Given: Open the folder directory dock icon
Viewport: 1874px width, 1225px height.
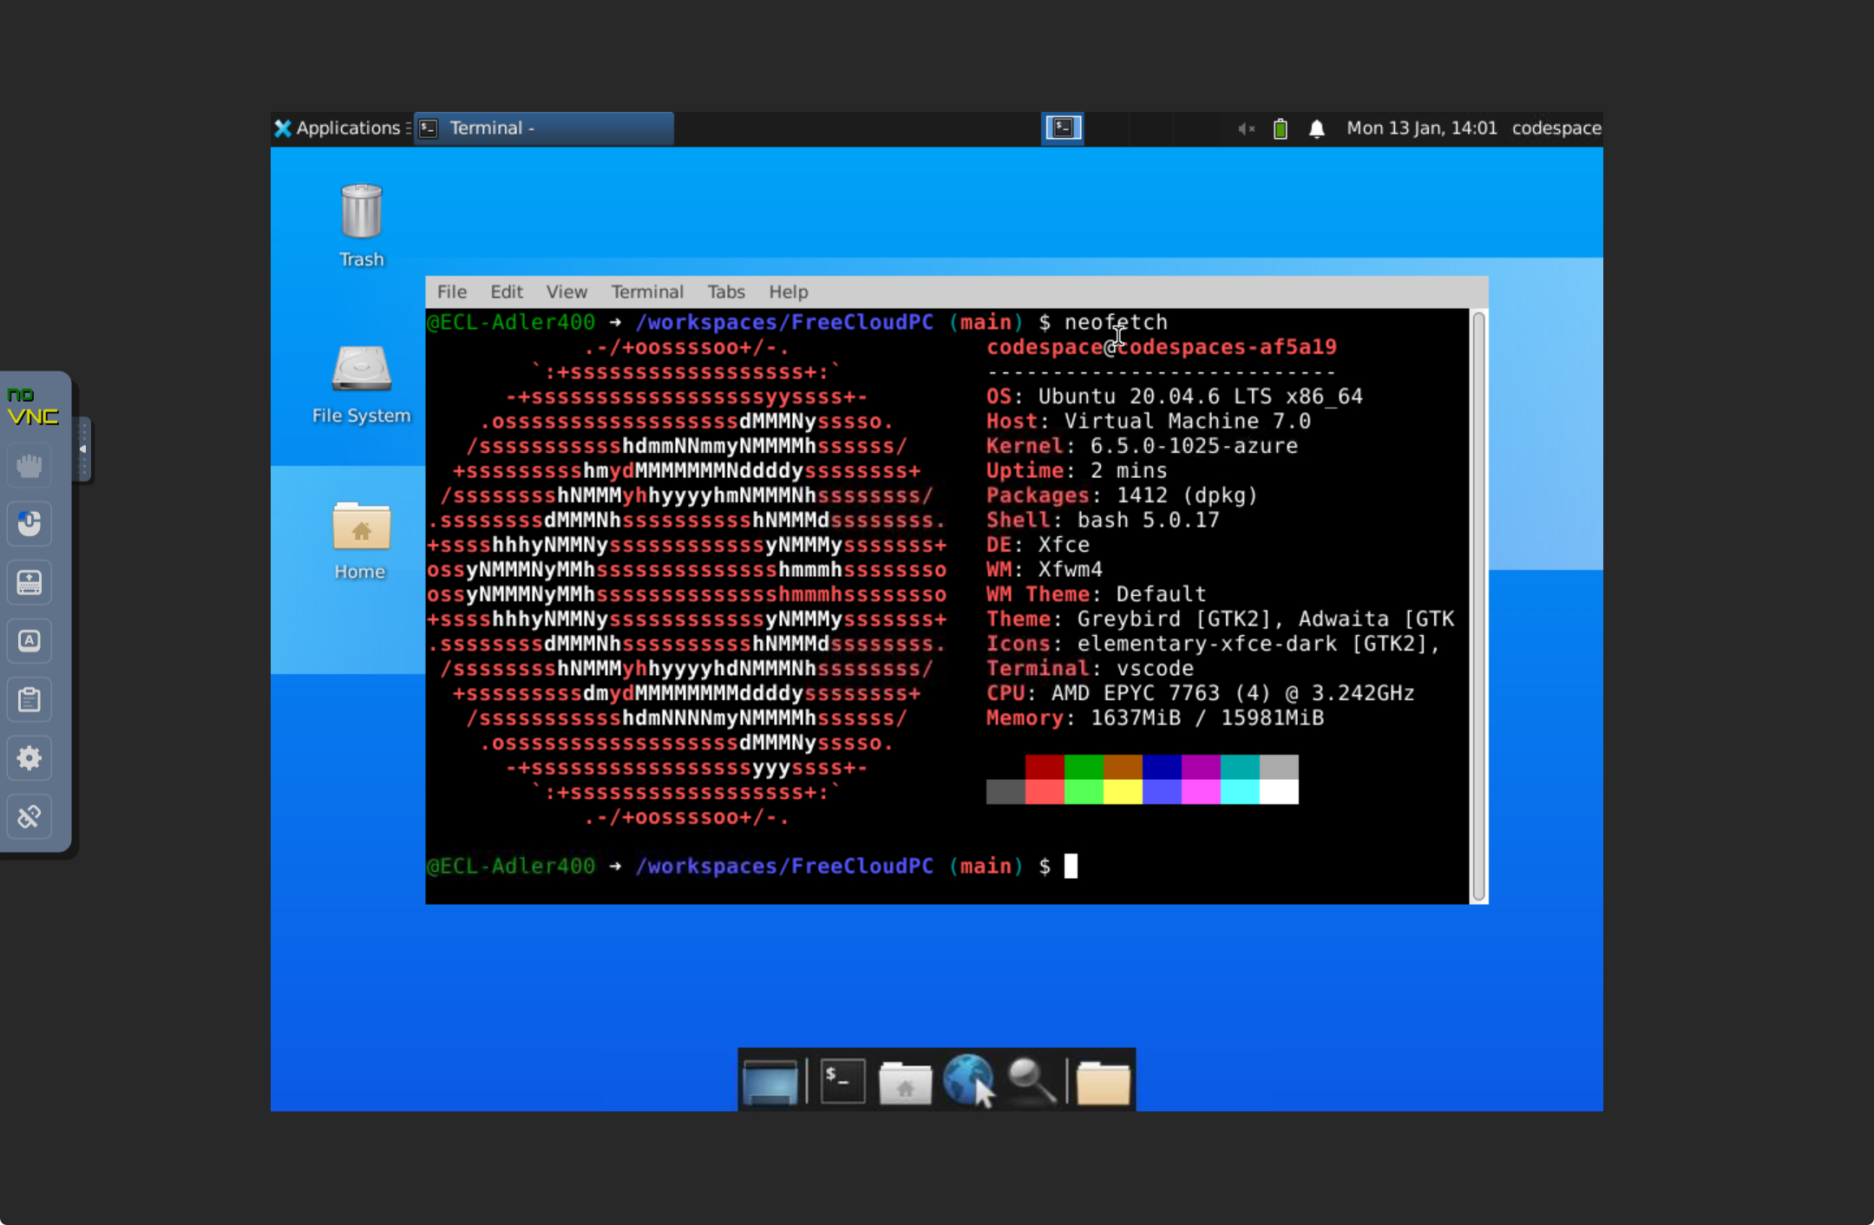Looking at the screenshot, I should pos(1103,1082).
